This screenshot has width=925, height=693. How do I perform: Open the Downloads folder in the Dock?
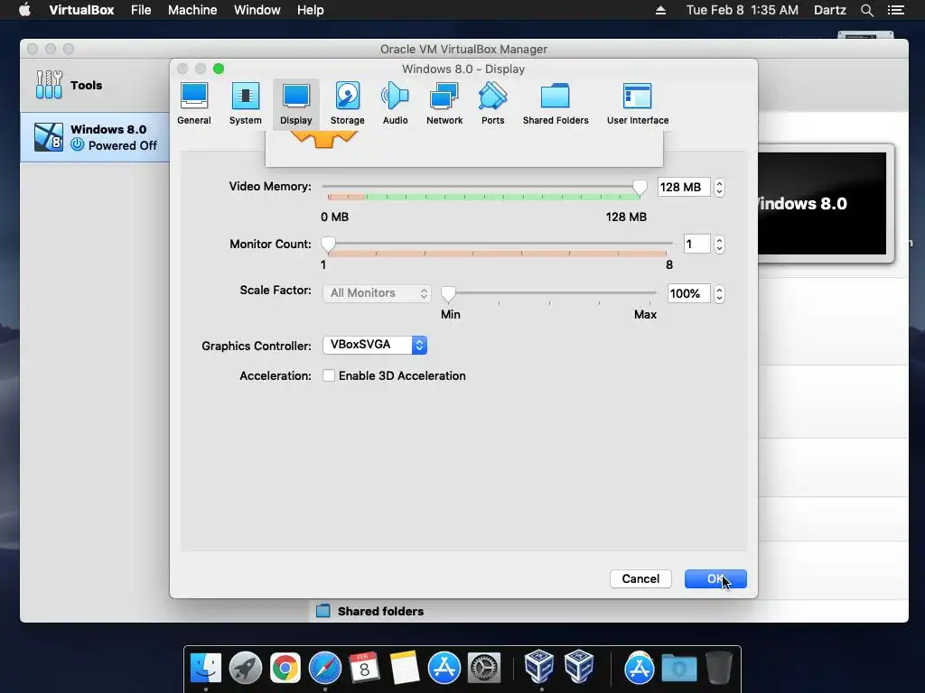click(x=679, y=669)
